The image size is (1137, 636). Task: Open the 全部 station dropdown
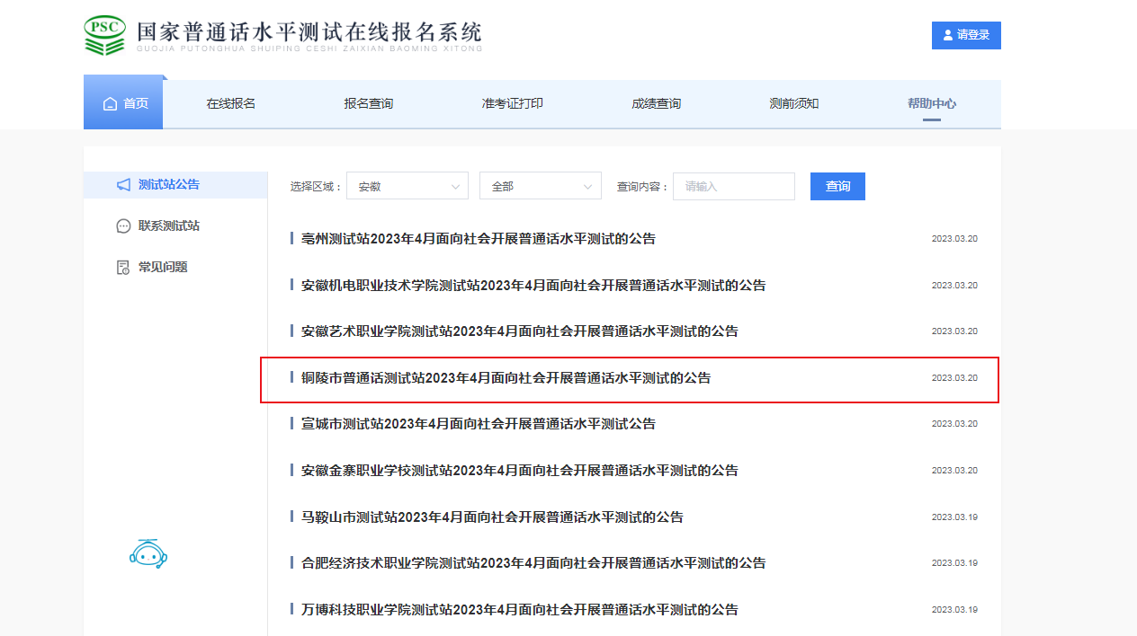click(540, 186)
